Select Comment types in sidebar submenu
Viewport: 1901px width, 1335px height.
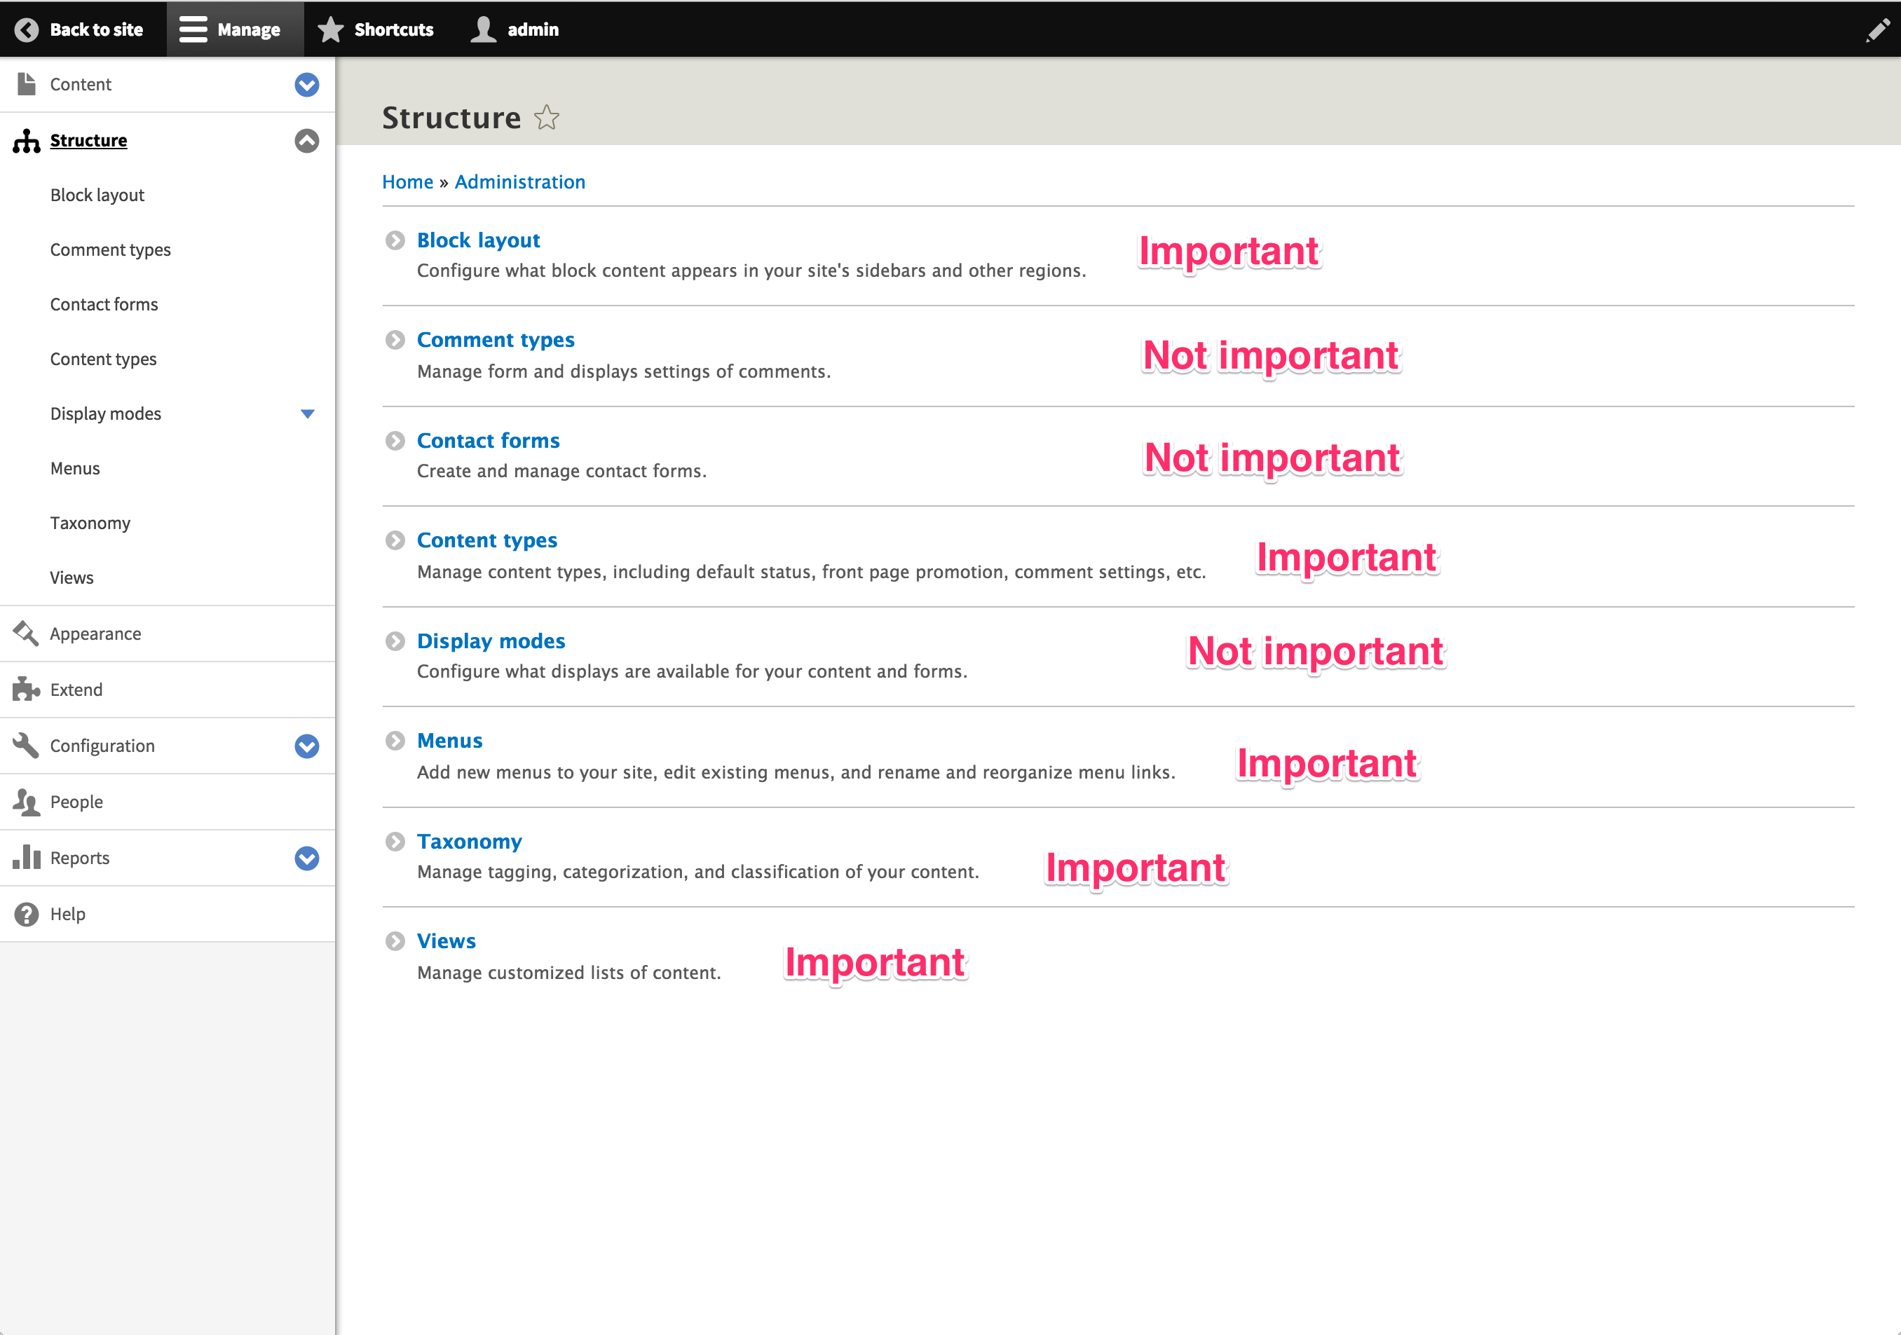coord(110,250)
